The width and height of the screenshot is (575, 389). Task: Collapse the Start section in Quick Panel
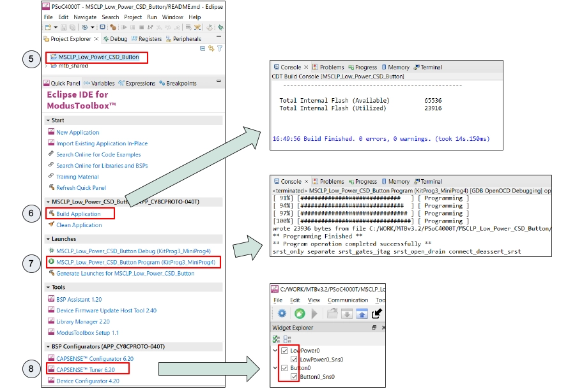click(48, 121)
